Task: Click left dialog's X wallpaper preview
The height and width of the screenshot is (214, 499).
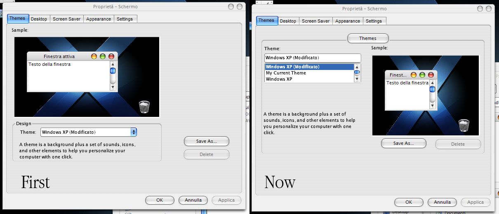Action: coord(87,77)
